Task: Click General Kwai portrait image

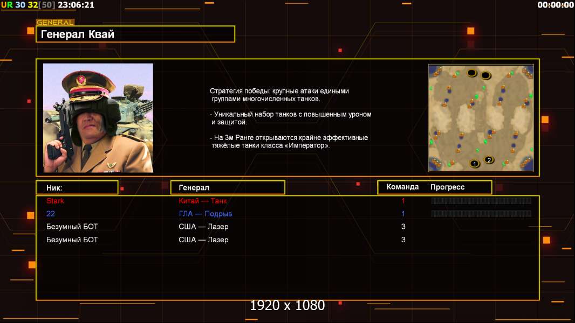Action: click(98, 118)
